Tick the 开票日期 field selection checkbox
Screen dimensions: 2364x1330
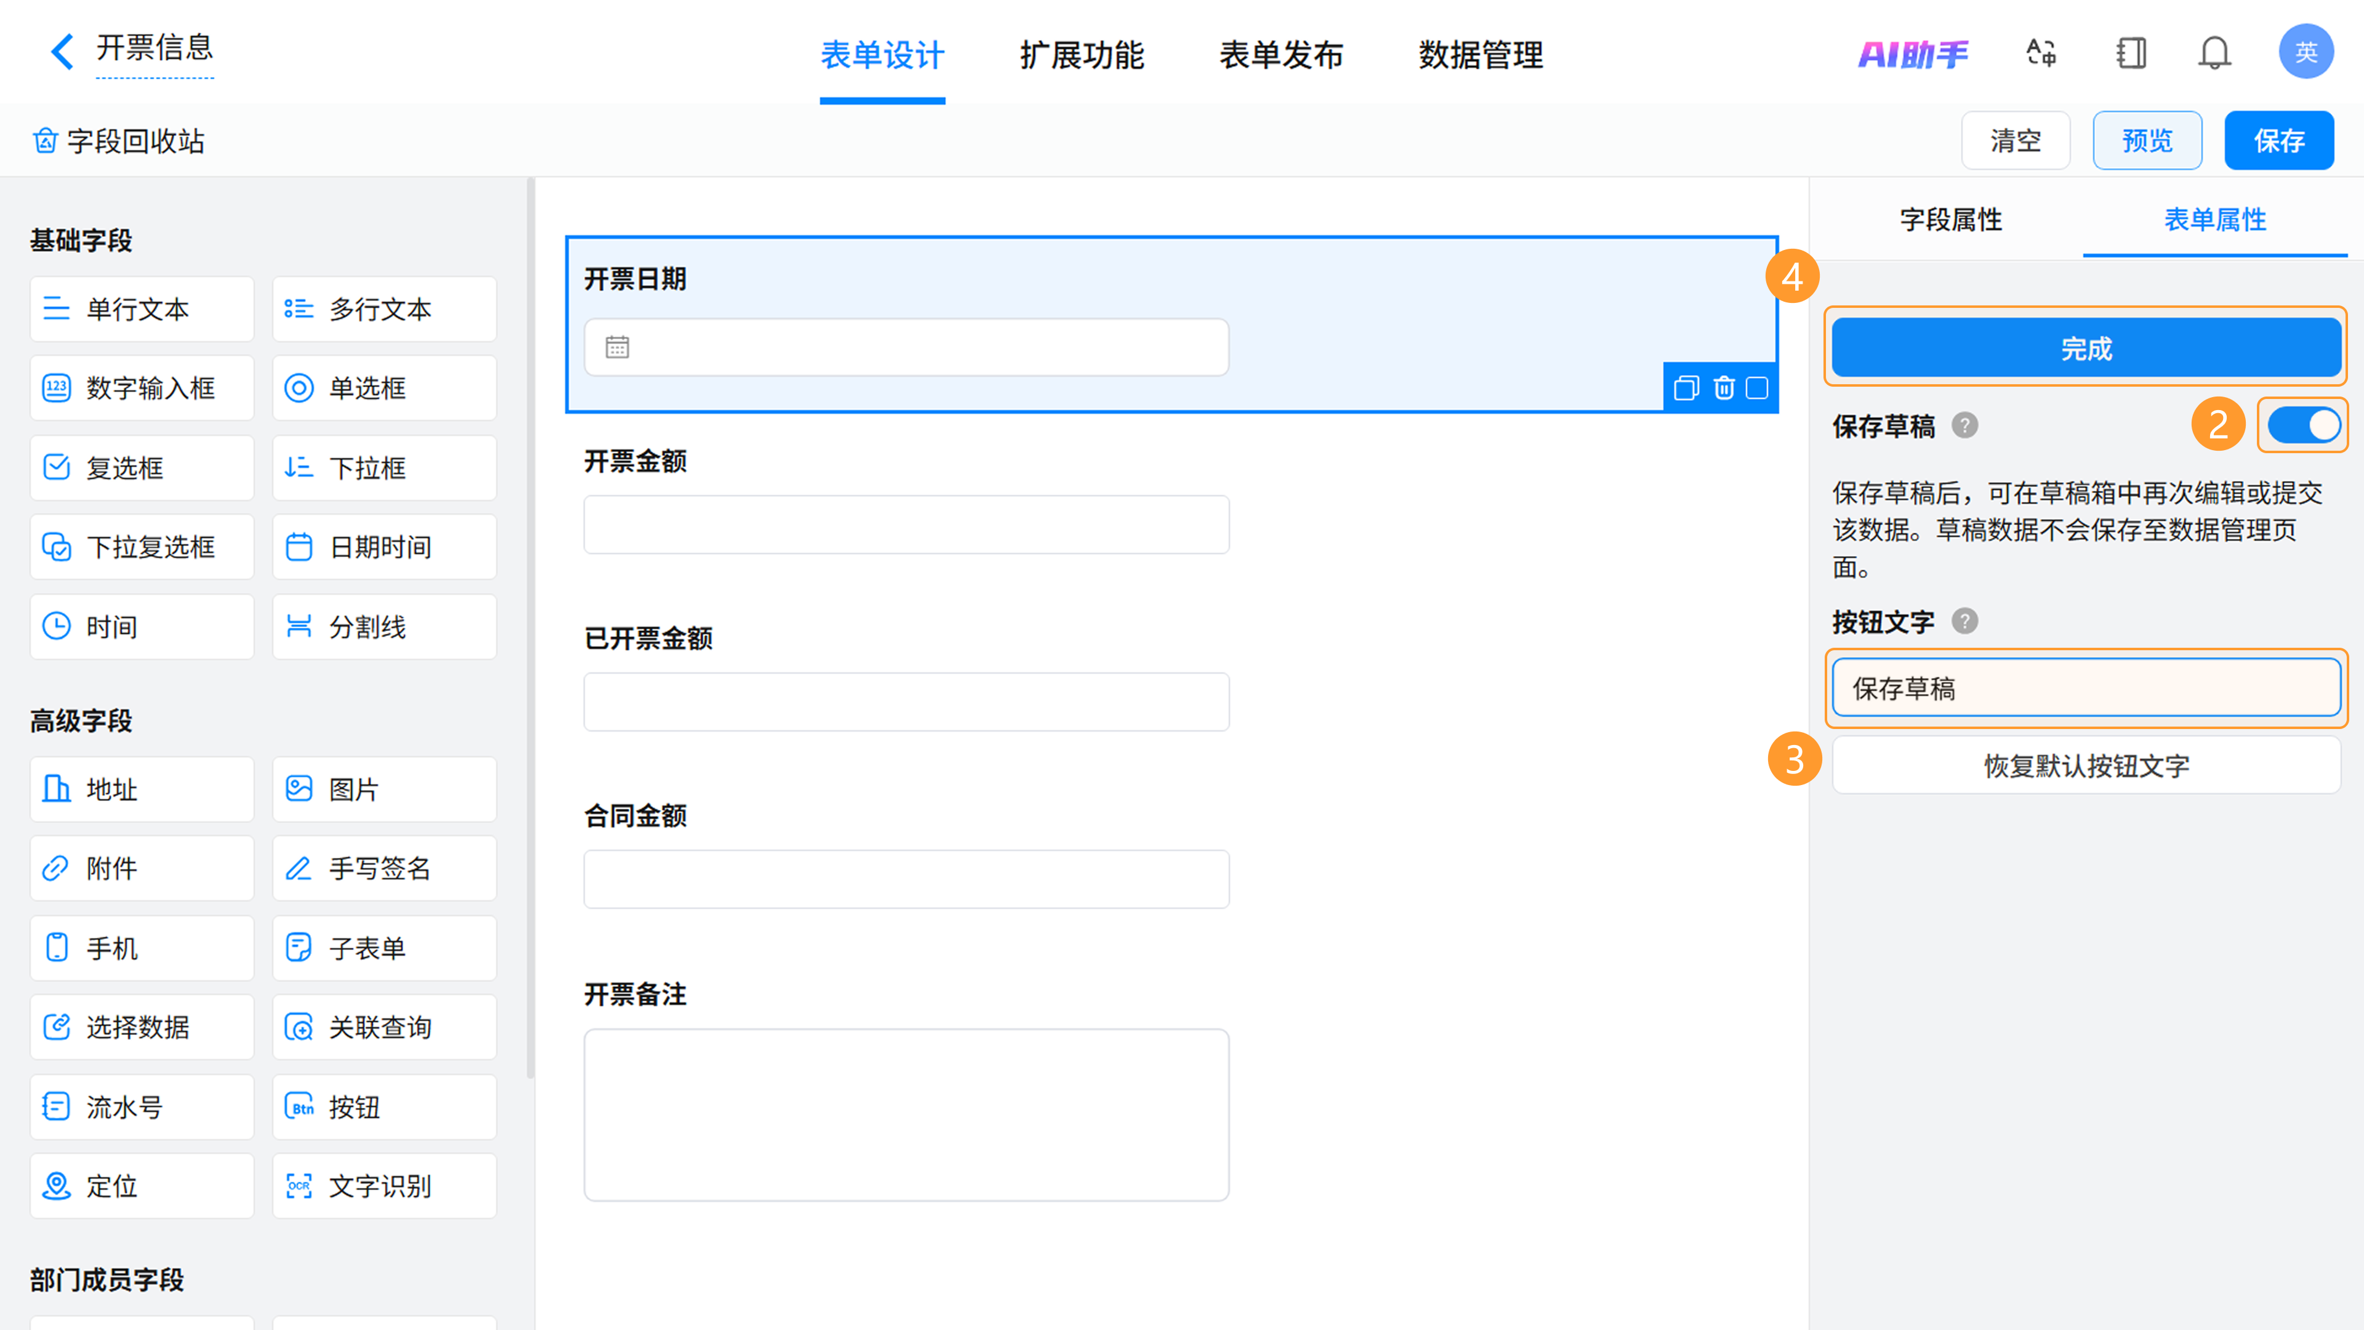click(x=1756, y=389)
